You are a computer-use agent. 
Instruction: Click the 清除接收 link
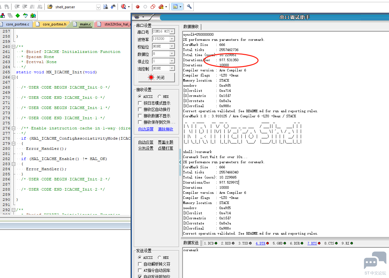pyautogui.click(x=166, y=129)
